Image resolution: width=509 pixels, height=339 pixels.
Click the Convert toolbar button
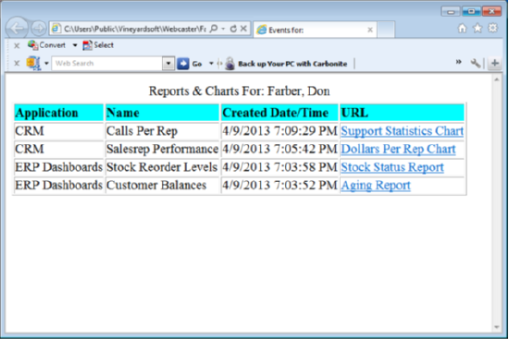click(x=46, y=45)
